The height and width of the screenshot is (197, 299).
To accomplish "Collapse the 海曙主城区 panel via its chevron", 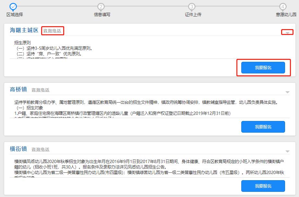I will [287, 32].
